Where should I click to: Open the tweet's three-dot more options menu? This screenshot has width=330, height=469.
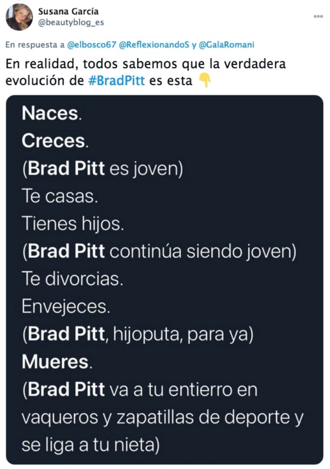(318, 16)
